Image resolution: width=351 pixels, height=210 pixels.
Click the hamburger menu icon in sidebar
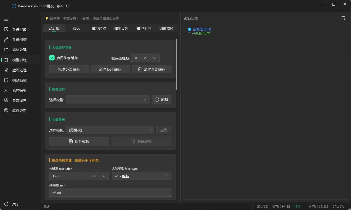coord(6,19)
